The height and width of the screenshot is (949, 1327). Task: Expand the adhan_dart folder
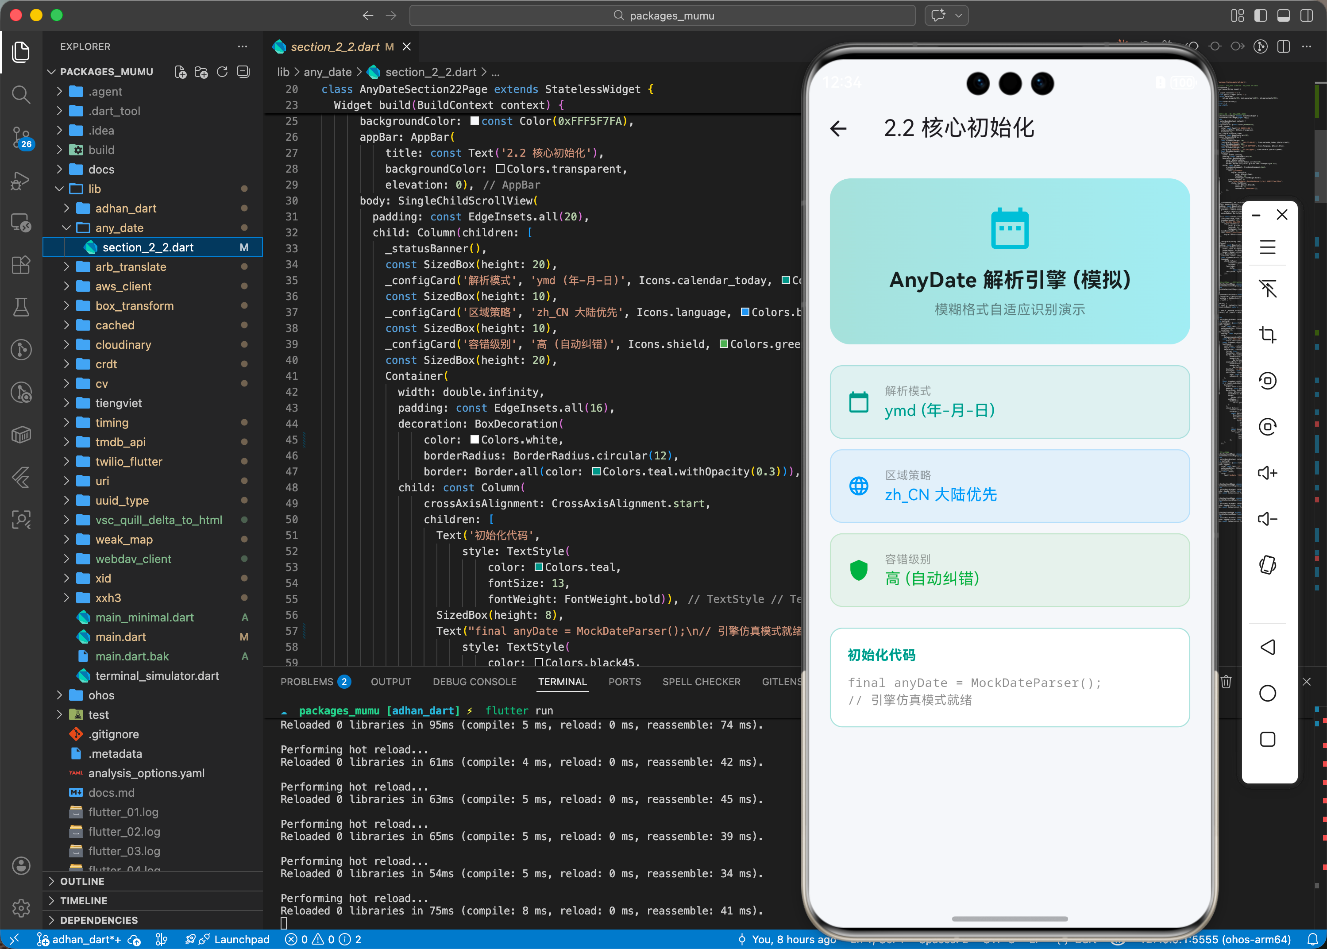(66, 208)
